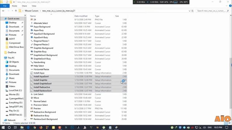Viewport: 232px width, 130px height.
Task: Open Music under This PC
Action: 12,78
